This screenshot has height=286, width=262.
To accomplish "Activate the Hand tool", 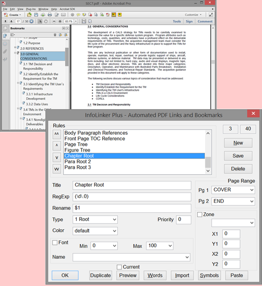I will [46, 21].
